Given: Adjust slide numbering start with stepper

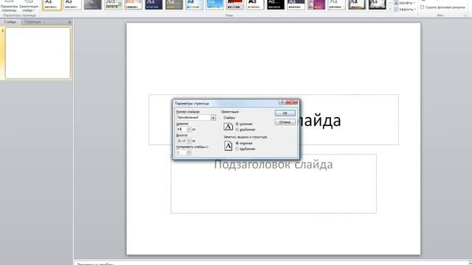Looking at the screenshot, I should (189, 152).
